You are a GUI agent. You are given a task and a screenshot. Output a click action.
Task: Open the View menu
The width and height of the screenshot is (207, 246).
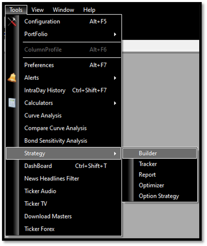(38, 10)
